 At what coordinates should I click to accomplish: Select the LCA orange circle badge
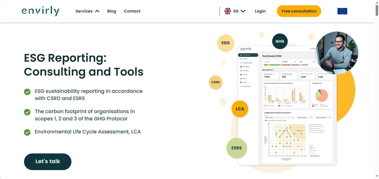240,109
